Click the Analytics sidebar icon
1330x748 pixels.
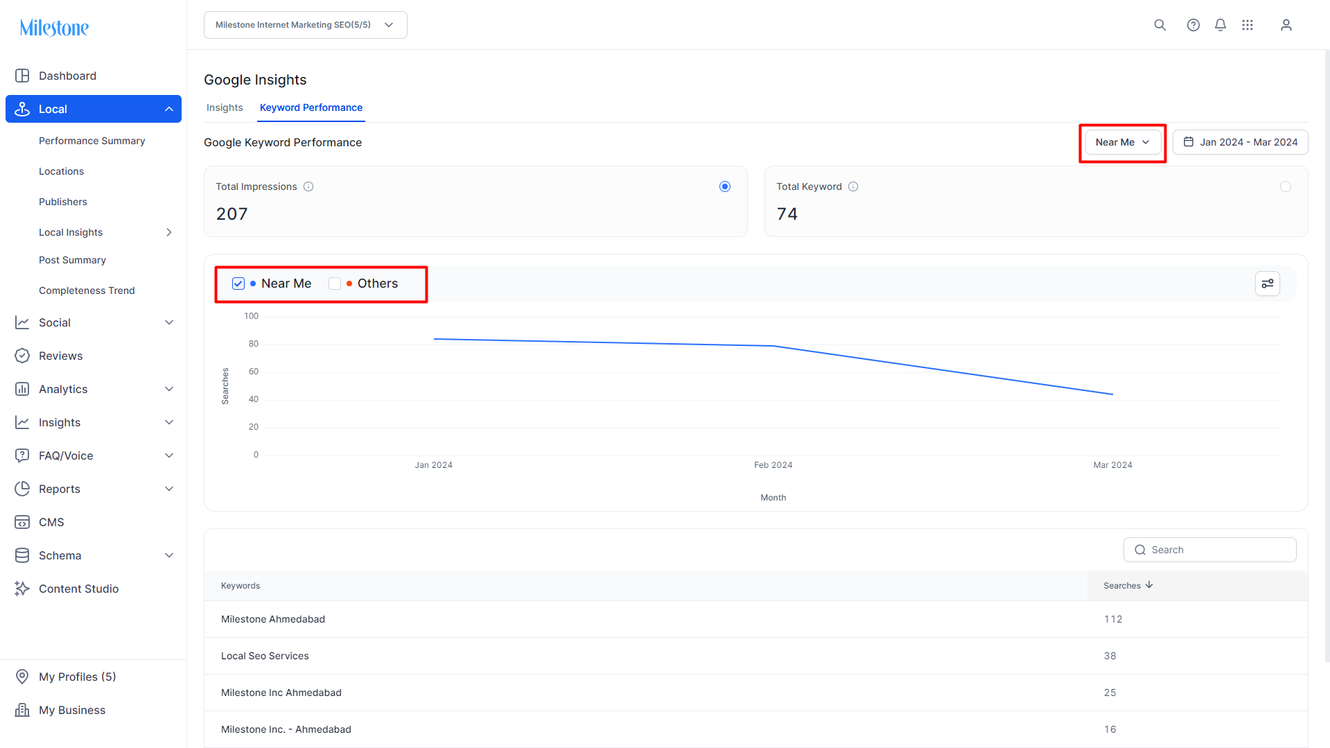tap(22, 389)
